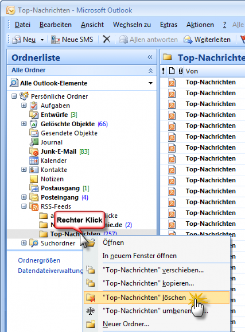Sort by the document icon column header
The height and width of the screenshot is (332, 245).
pos(171,71)
